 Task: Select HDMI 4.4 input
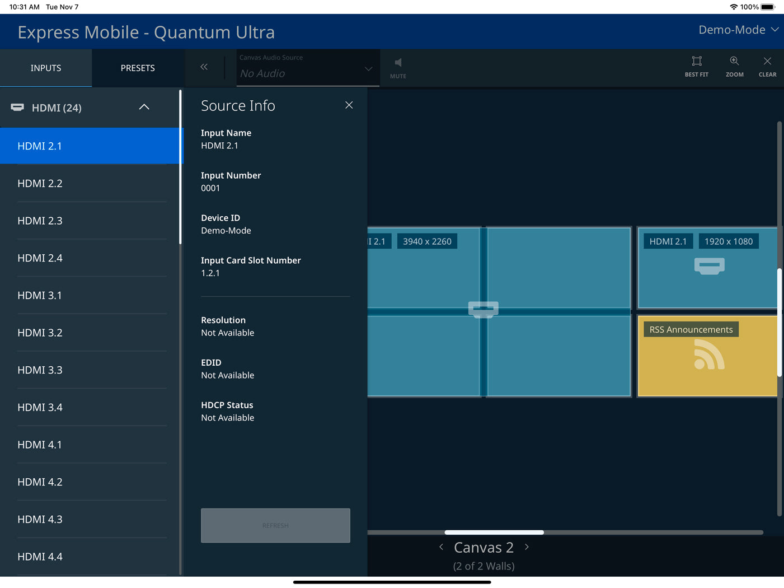tap(92, 557)
